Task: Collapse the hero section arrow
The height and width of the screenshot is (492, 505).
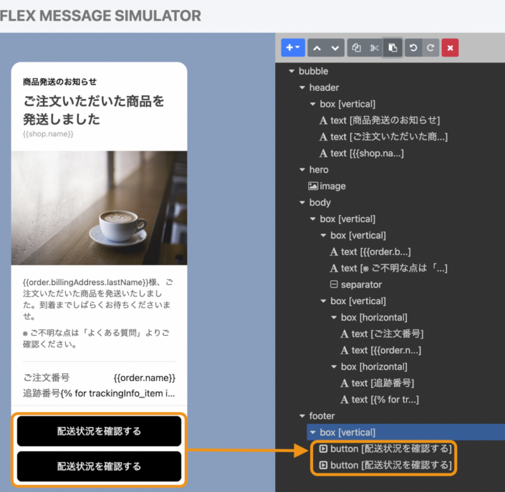Action: tap(302, 170)
